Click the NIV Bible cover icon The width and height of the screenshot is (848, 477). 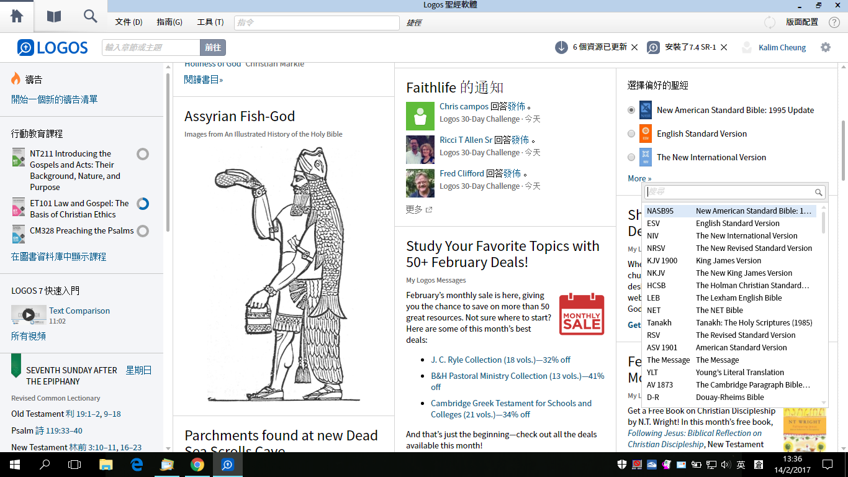tap(646, 157)
